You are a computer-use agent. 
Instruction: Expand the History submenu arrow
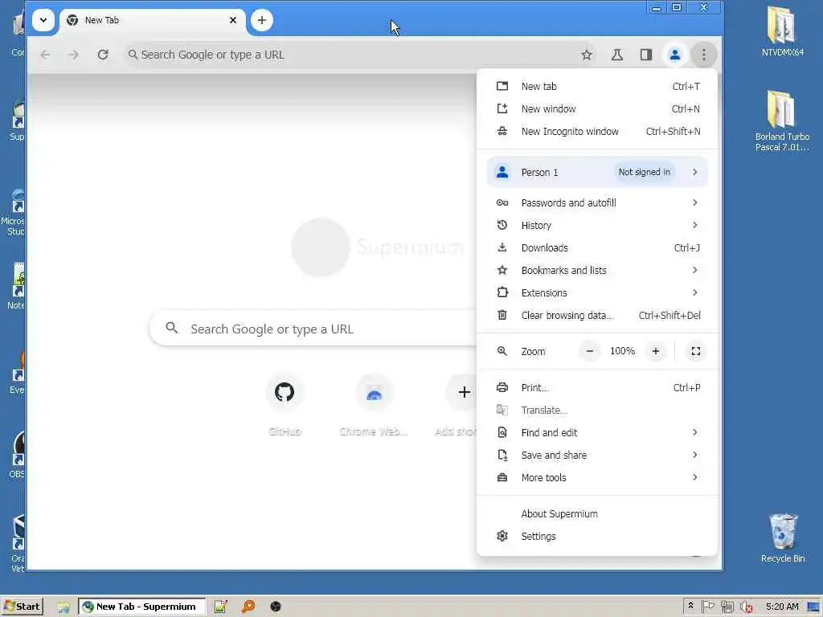click(x=695, y=225)
